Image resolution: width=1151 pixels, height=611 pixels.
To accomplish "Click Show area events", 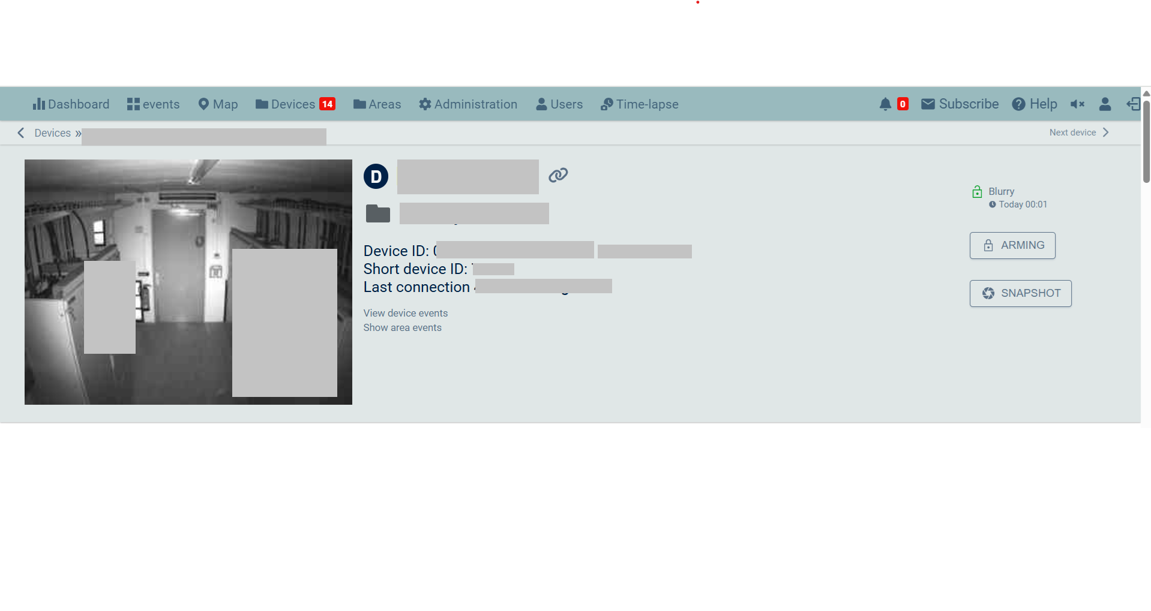I will pyautogui.click(x=403, y=327).
